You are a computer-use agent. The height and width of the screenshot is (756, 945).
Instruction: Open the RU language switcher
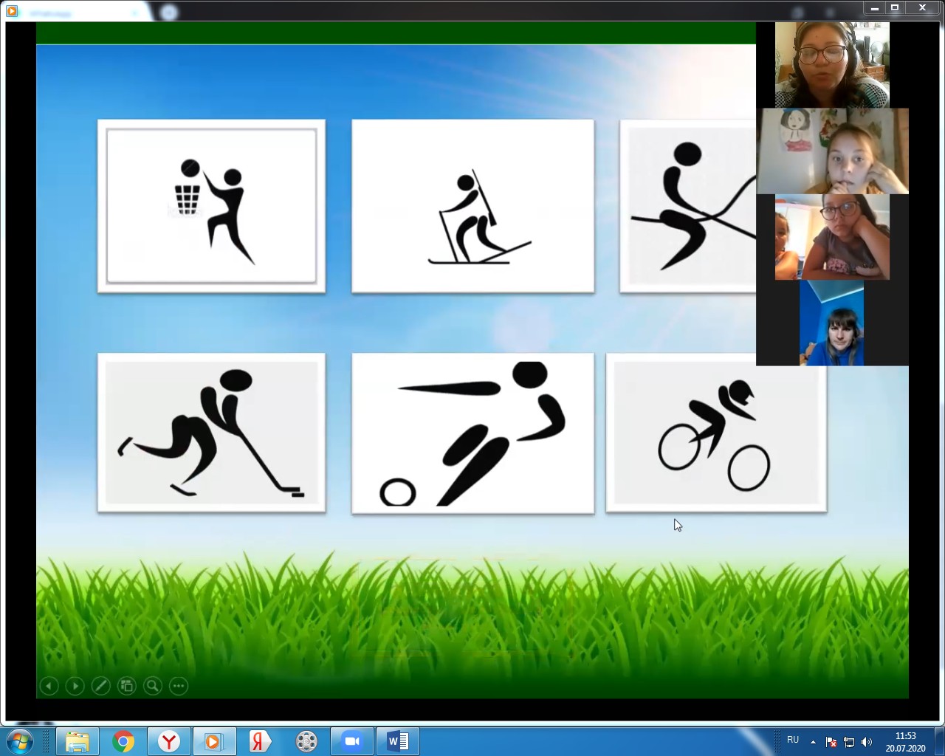pos(793,740)
